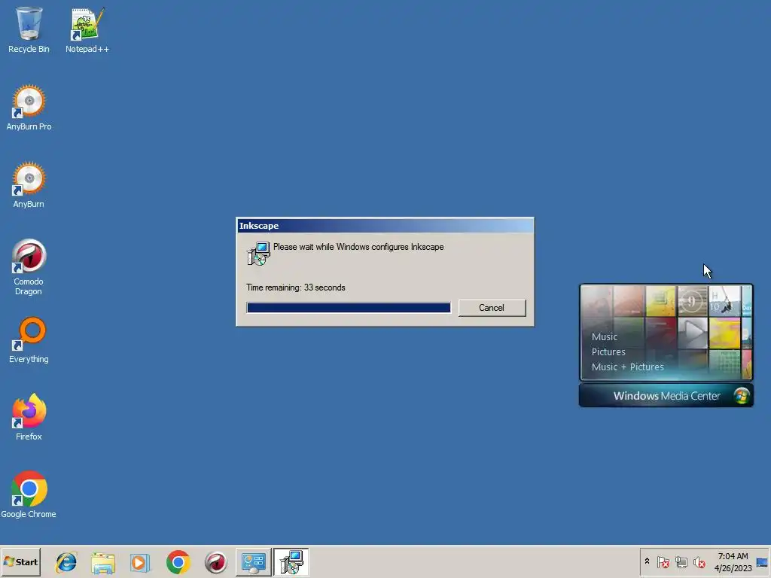Open Windows Explorer from taskbar
This screenshot has height=578, width=771.
tap(103, 562)
